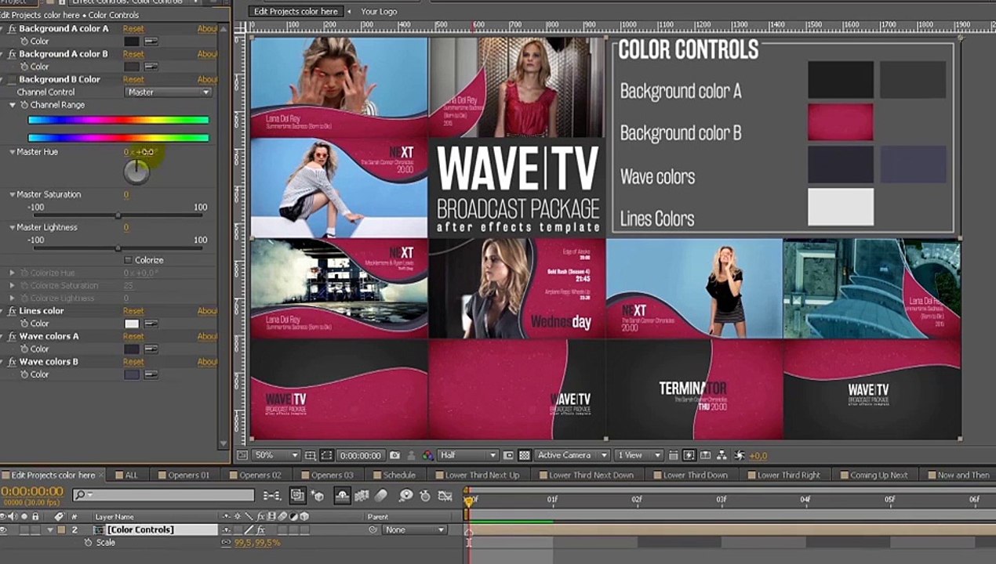Open the 1 View layout dropdown
The height and width of the screenshot is (564, 996).
click(638, 455)
